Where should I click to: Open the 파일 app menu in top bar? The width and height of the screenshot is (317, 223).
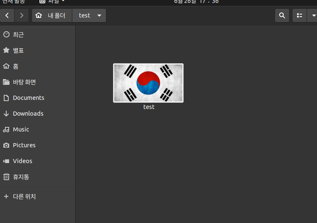click(52, 1)
